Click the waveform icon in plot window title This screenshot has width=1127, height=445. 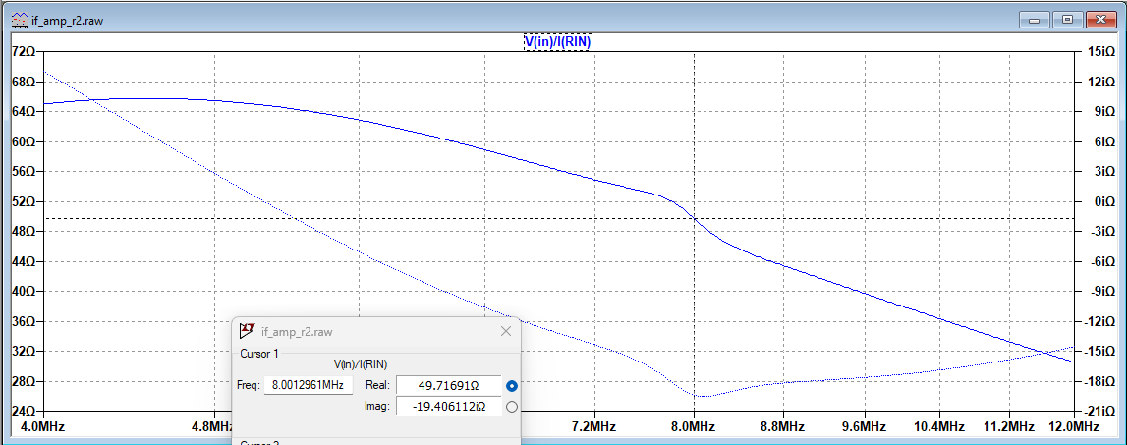coord(20,20)
